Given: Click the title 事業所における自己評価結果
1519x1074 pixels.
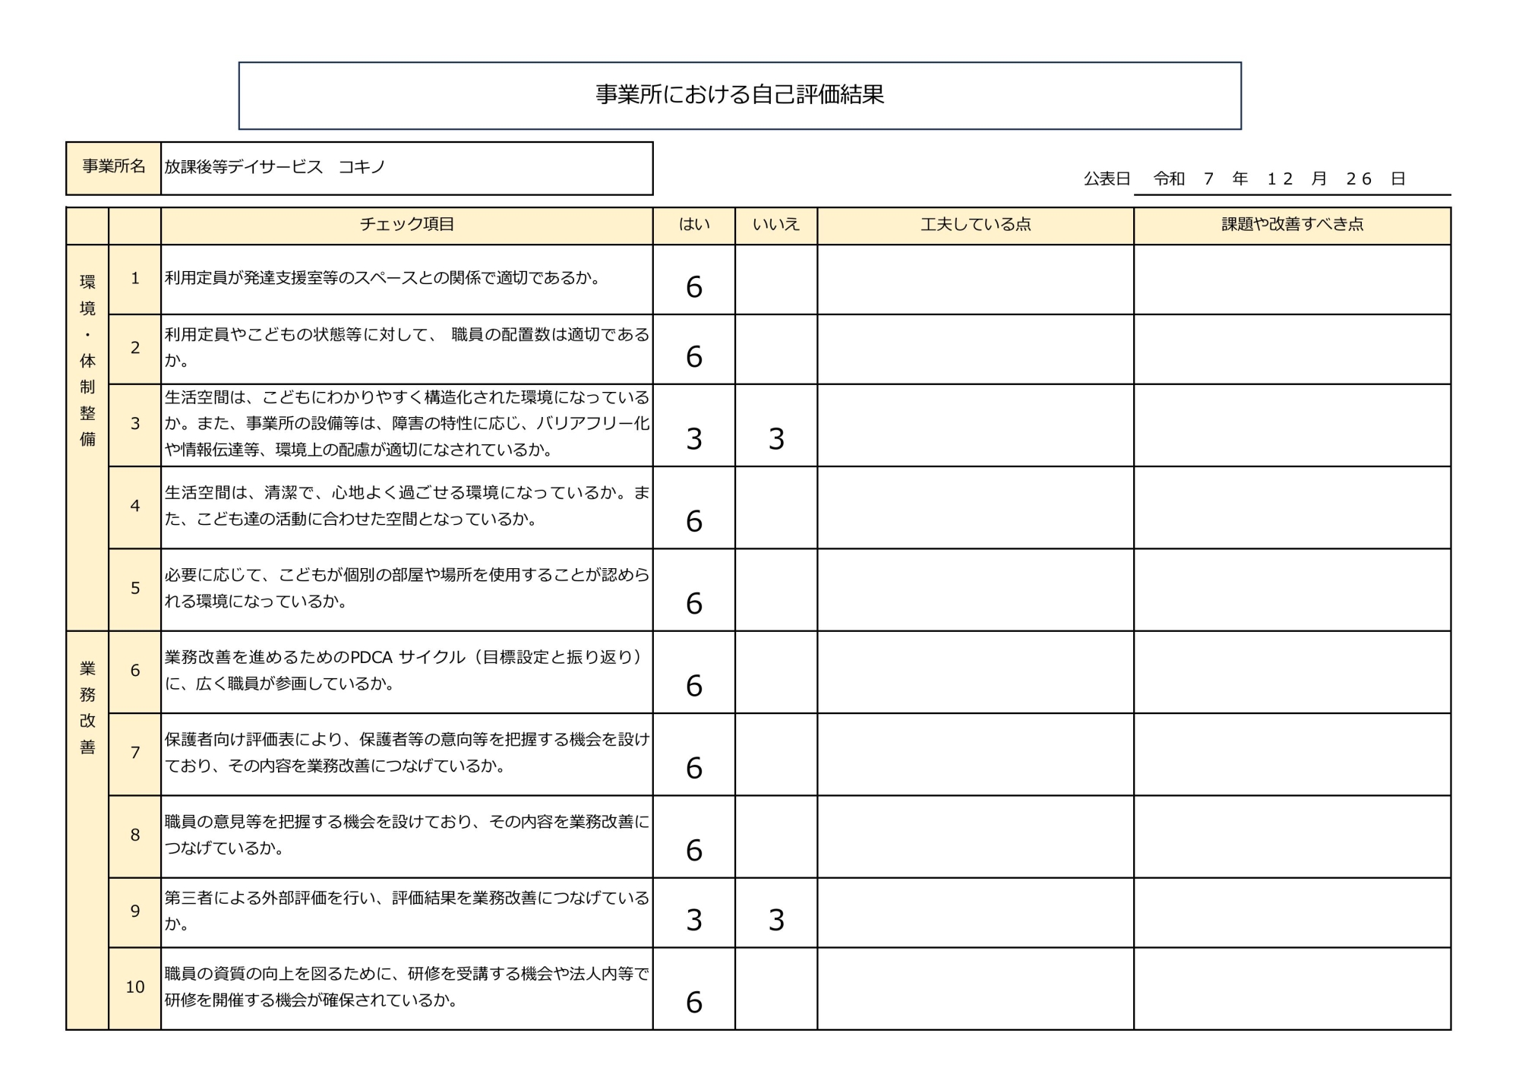Looking at the screenshot, I should coord(739,95).
